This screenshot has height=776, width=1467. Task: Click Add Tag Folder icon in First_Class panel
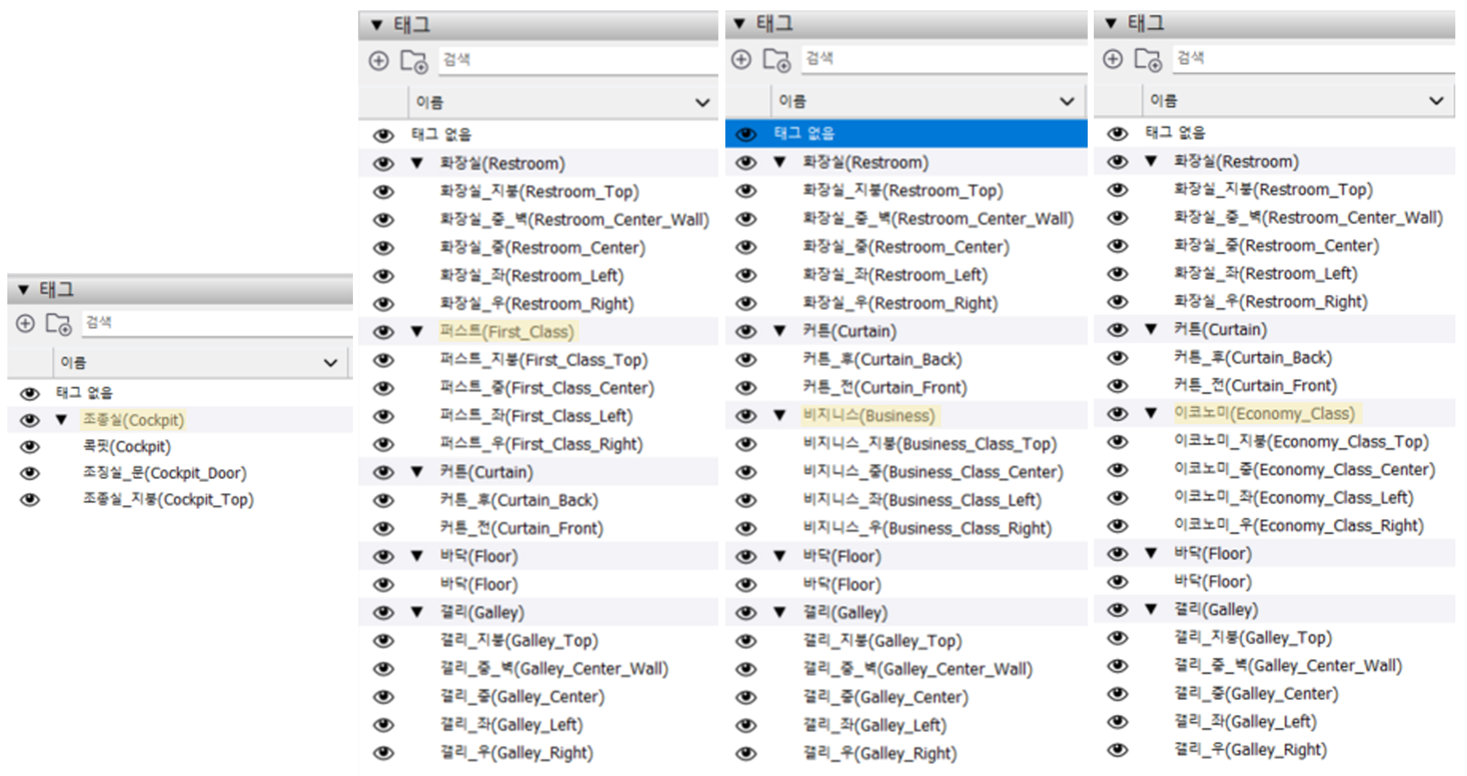(x=413, y=62)
